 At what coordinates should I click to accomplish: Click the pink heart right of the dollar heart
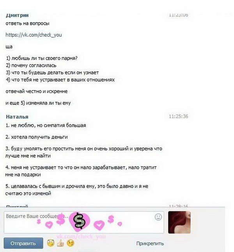click(99, 225)
